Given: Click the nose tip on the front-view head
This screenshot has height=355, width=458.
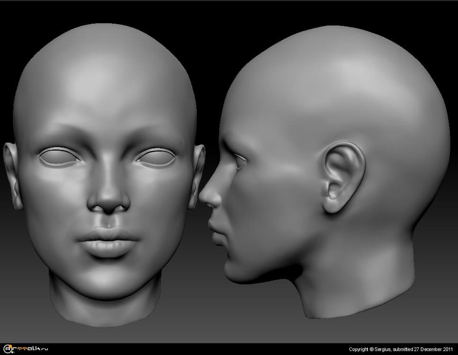Looking at the screenshot, I should [108, 202].
